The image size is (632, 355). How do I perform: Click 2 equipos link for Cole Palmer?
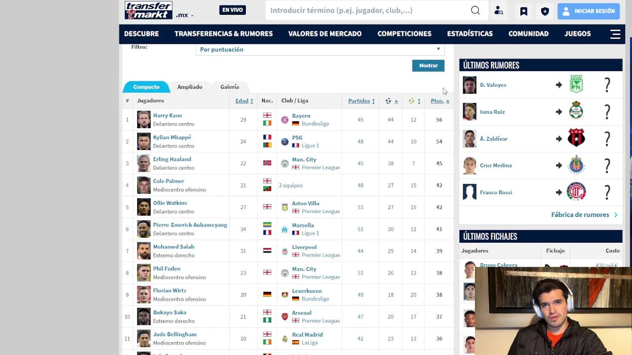(x=291, y=185)
